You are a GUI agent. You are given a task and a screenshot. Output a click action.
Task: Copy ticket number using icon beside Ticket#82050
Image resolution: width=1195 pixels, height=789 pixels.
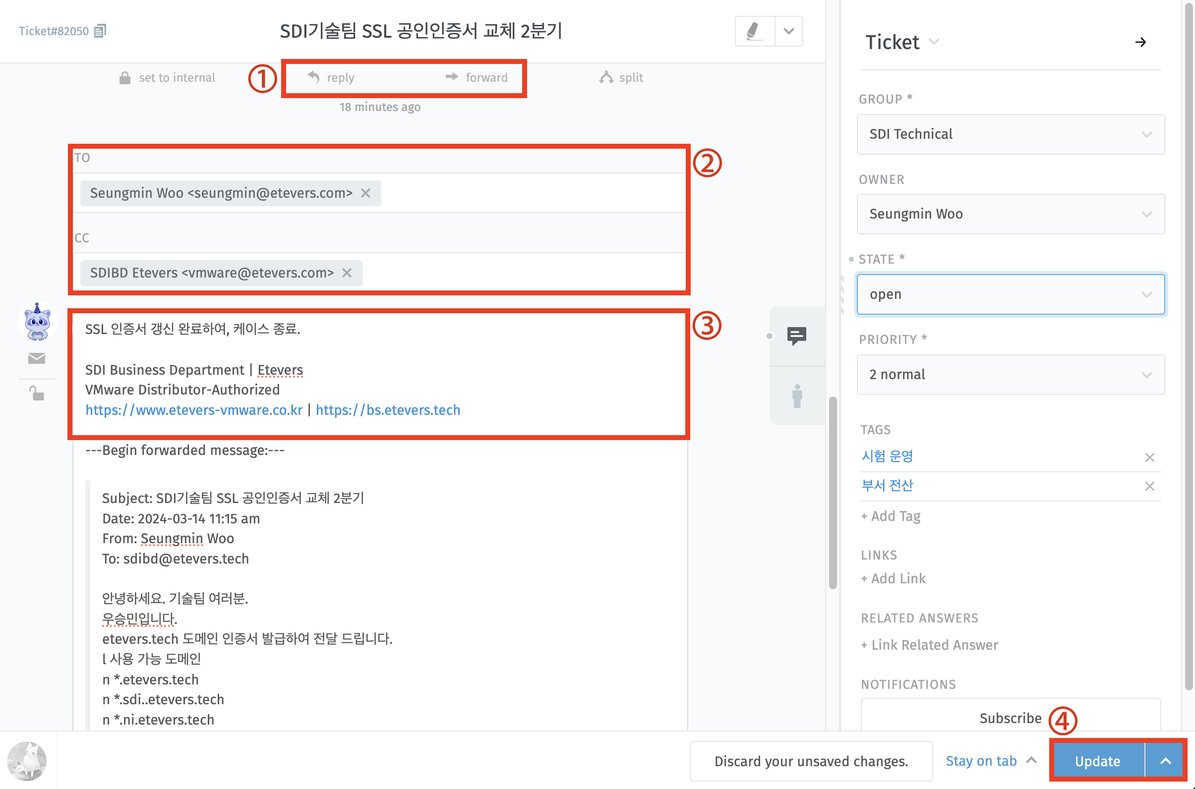tap(100, 31)
